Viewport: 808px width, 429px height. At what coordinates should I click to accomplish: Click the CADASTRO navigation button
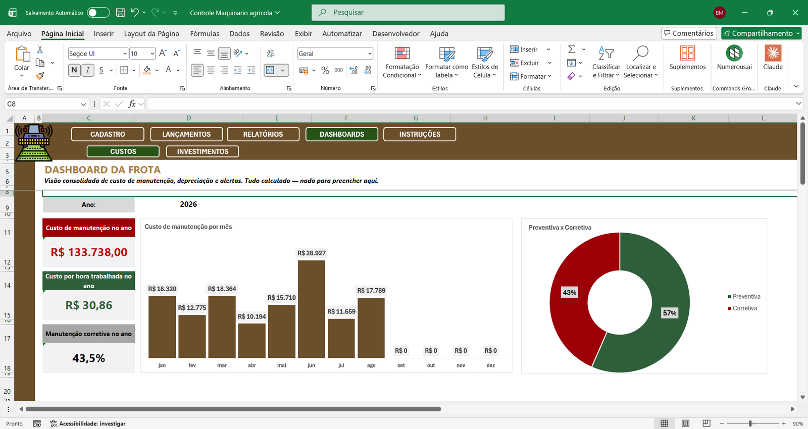[x=108, y=134]
